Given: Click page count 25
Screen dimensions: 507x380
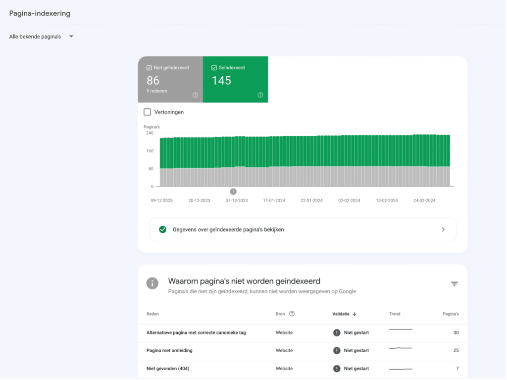Looking at the screenshot, I should point(456,351).
